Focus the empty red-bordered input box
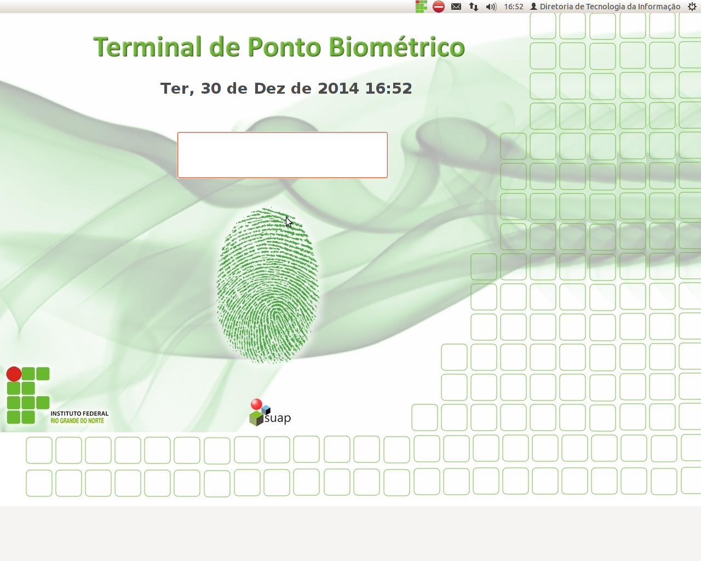 pos(282,155)
